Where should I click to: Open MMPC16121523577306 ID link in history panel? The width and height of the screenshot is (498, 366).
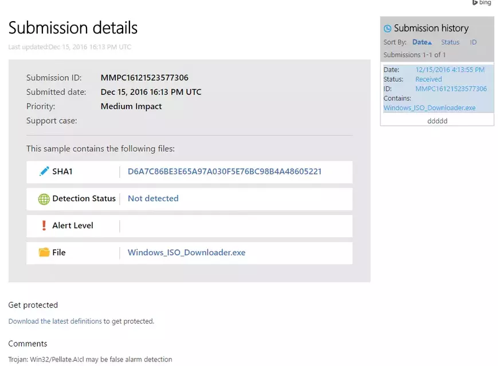451,89
